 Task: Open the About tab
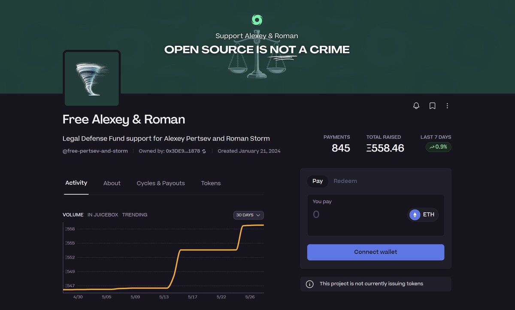(x=112, y=183)
